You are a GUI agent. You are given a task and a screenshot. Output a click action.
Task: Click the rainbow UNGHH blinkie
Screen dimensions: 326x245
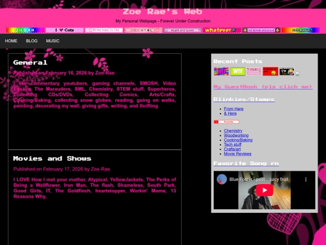25,30
